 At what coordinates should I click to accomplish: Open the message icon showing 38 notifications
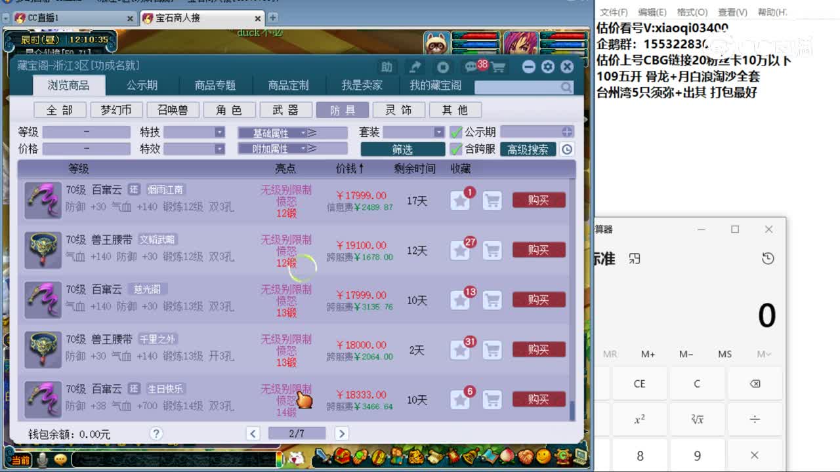click(471, 66)
